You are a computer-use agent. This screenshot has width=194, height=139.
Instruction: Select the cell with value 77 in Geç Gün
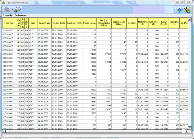[x=132, y=42]
